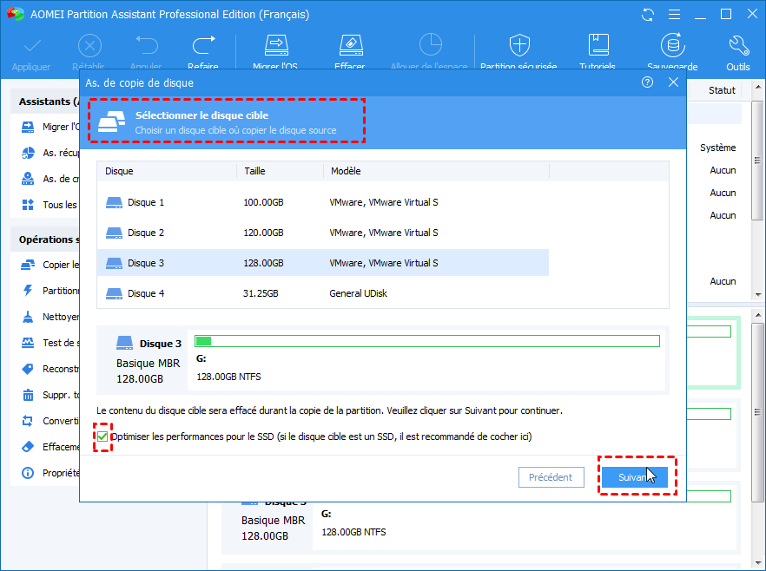This screenshot has height=571, width=766.
Task: Click the upper scrollbar up arrow in main window
Action: click(757, 88)
